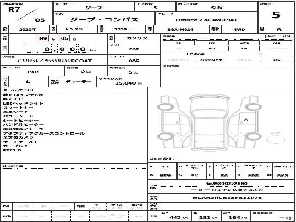Image resolution: width=296 pixels, height=222 pixels.
Task: Click the sales point "シートヒーター"
Action: (21, 120)
